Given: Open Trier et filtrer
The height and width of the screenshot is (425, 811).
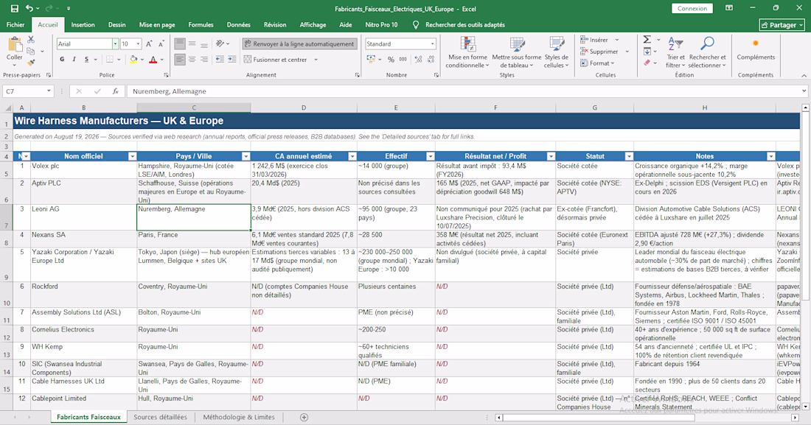Looking at the screenshot, I should (675, 52).
